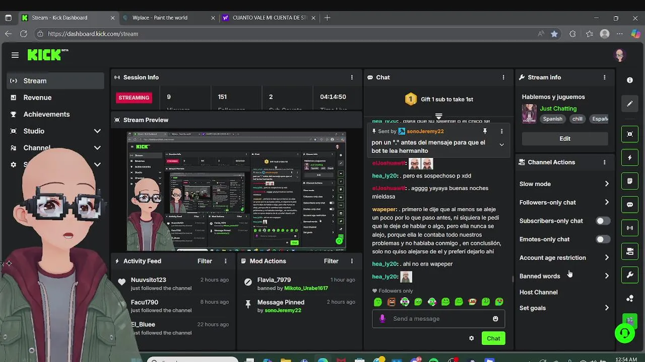Screen dimensions: 645x362
Task: Click the pencil edit icon in right sidebar
Action: click(630, 104)
